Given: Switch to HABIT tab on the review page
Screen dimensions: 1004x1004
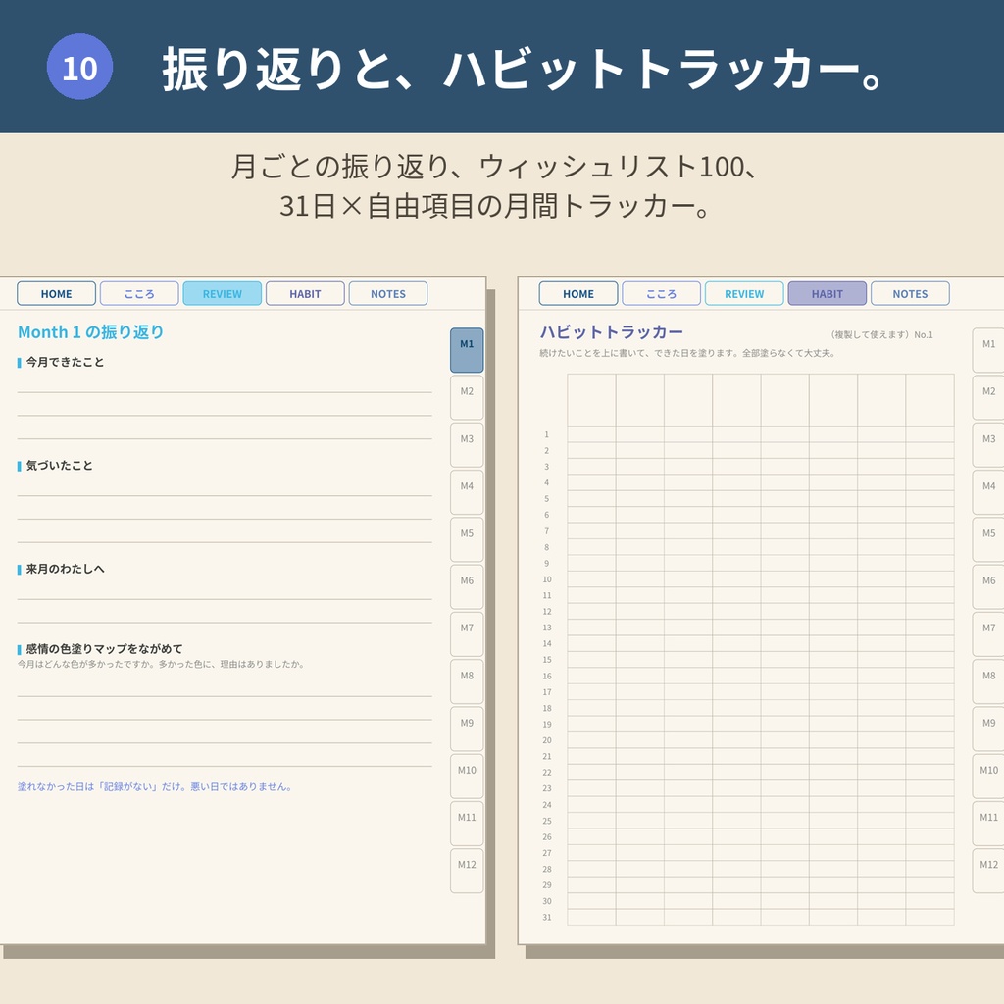Looking at the screenshot, I should pyautogui.click(x=305, y=294).
